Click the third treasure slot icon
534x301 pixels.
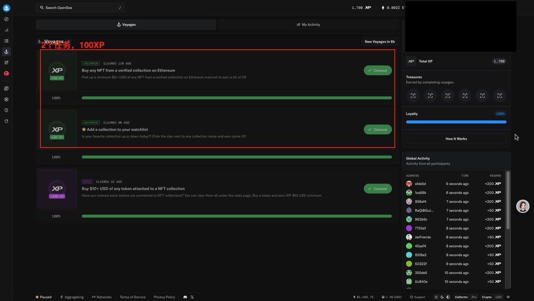point(448,96)
